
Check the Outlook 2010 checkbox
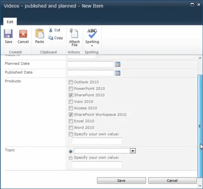71,82
